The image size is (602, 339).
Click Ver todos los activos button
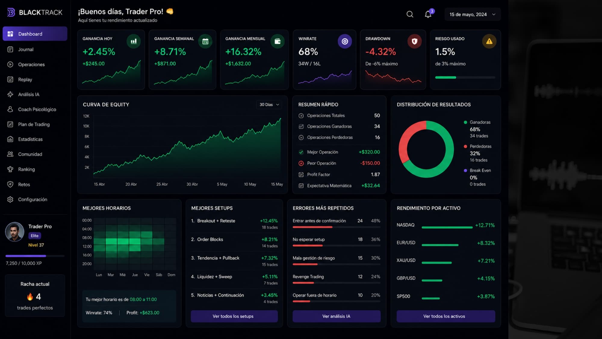point(446,316)
